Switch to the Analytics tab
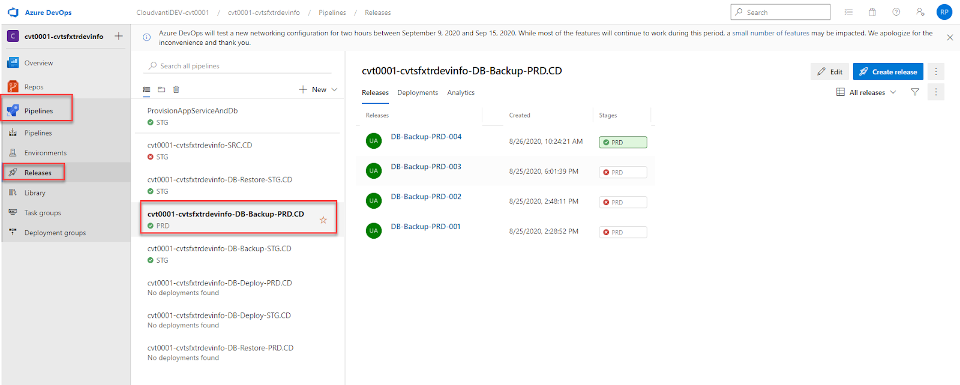This screenshot has height=385, width=960. point(461,92)
